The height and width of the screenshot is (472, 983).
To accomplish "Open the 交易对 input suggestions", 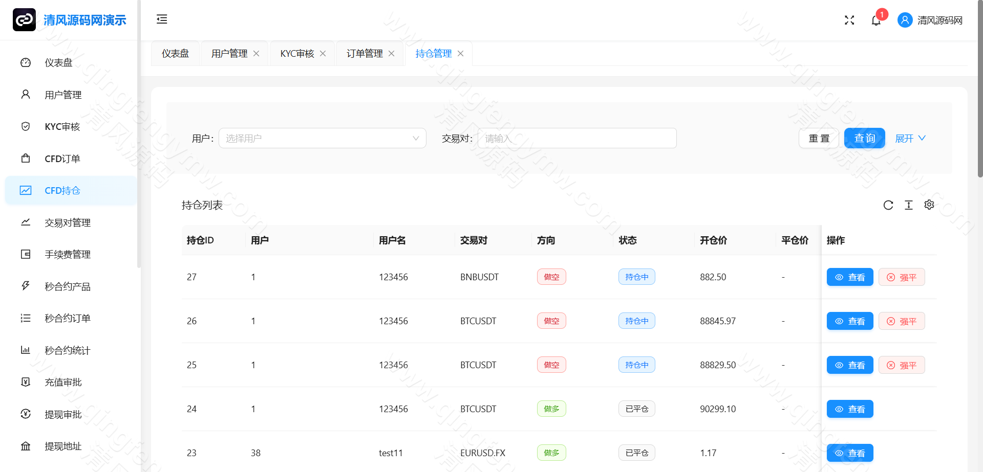I will coord(577,138).
